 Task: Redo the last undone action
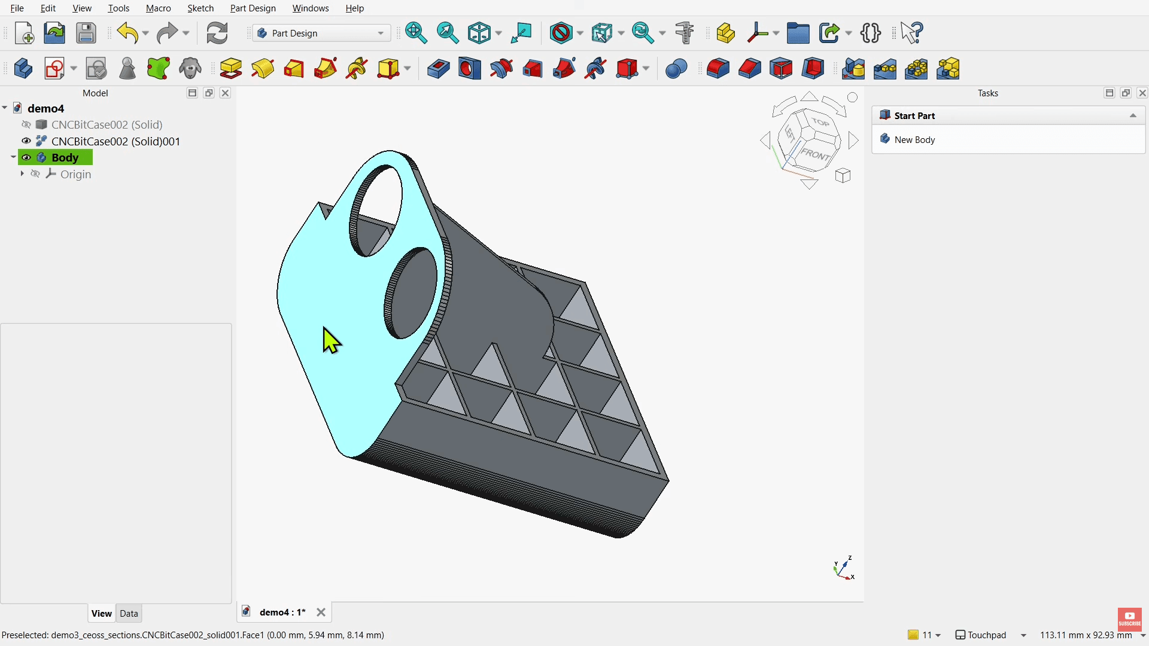(x=167, y=33)
